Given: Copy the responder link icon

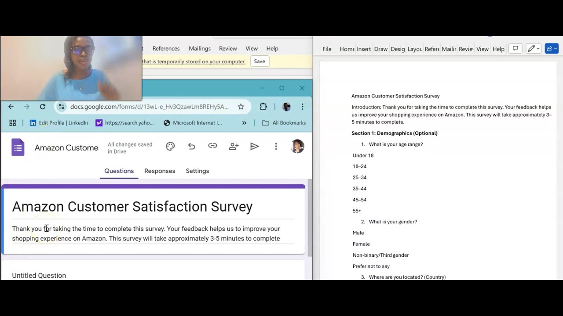Looking at the screenshot, I should pyautogui.click(x=212, y=146).
